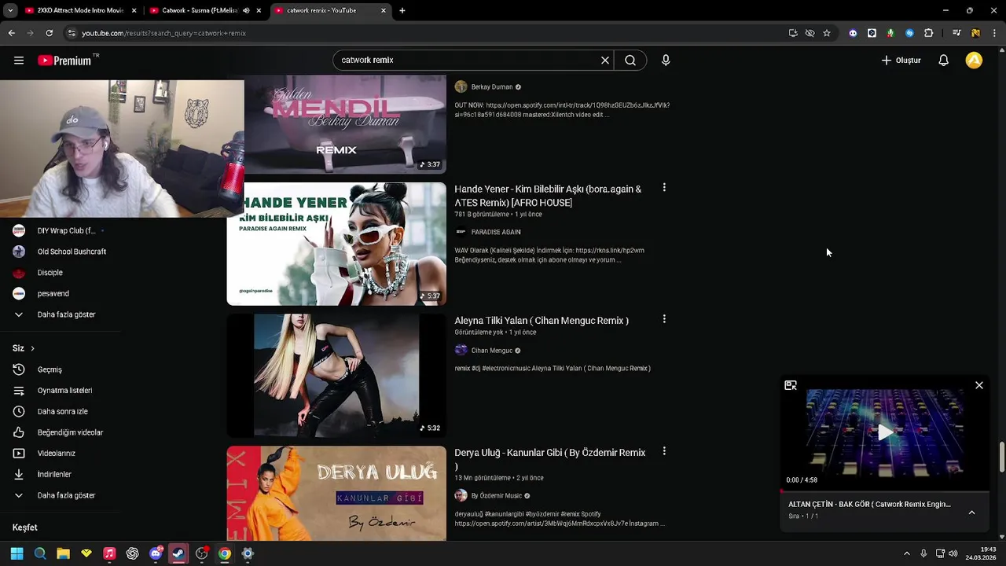Open Berkay Duman channel link
1006x566 pixels.
click(x=491, y=87)
